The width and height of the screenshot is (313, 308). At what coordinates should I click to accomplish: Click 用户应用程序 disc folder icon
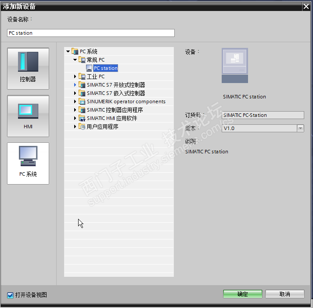tap(82, 127)
